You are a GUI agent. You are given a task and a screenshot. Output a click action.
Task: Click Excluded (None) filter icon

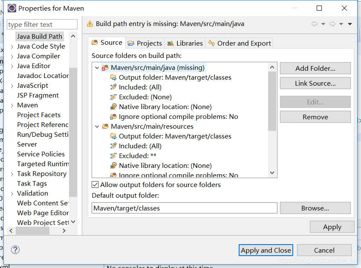(x=113, y=97)
